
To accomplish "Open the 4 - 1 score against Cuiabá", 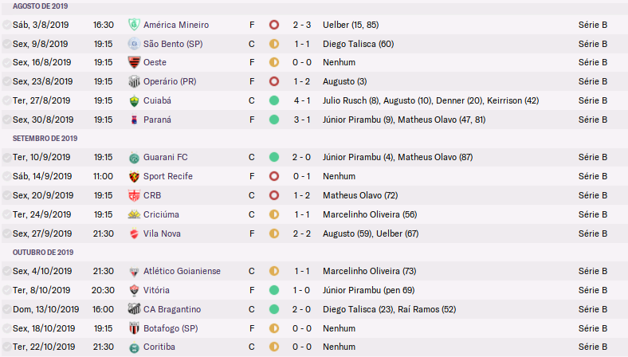I will 302,100.
